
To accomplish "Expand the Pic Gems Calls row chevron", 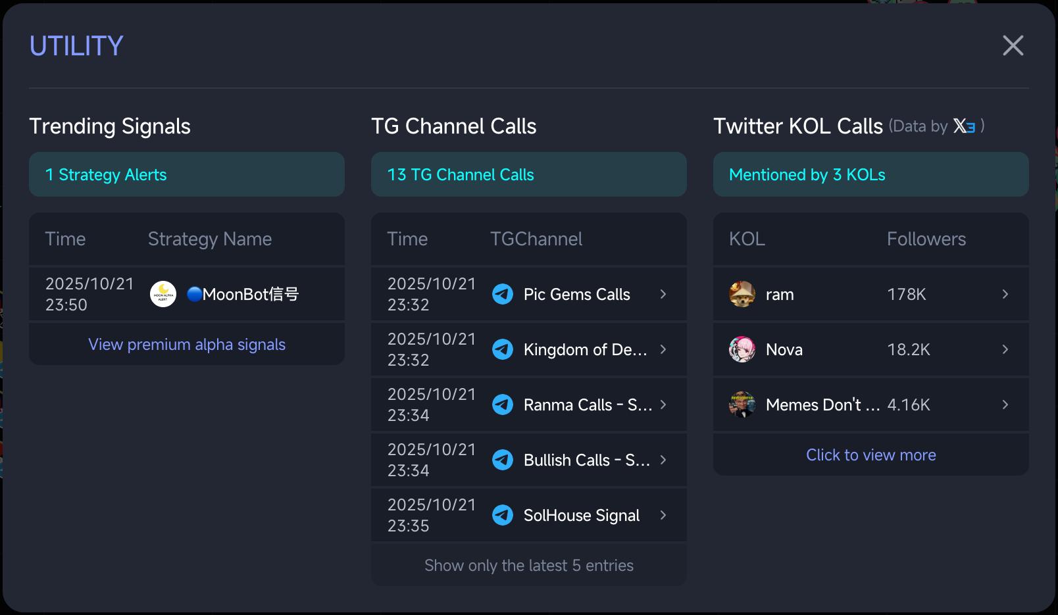I will pyautogui.click(x=663, y=294).
